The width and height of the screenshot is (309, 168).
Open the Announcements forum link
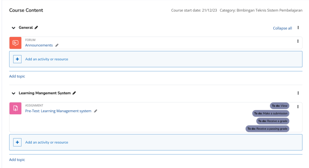pyautogui.click(x=39, y=45)
